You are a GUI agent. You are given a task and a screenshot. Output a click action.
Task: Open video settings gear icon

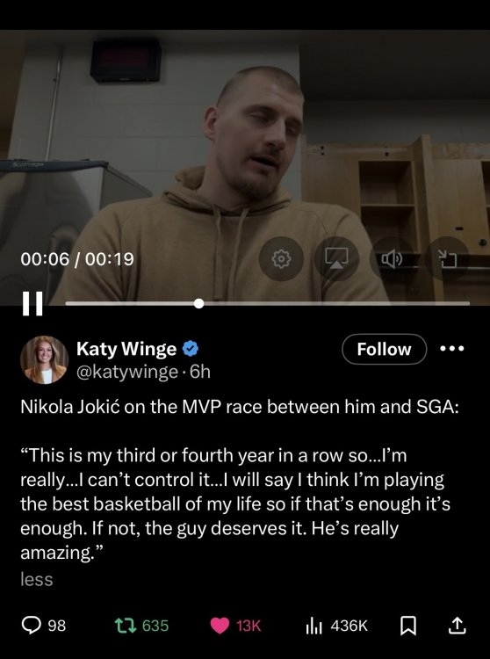point(281,258)
